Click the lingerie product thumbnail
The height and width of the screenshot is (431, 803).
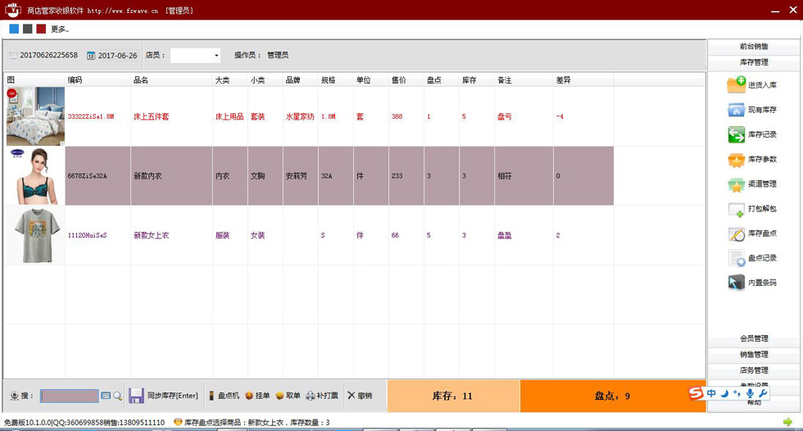(35, 175)
